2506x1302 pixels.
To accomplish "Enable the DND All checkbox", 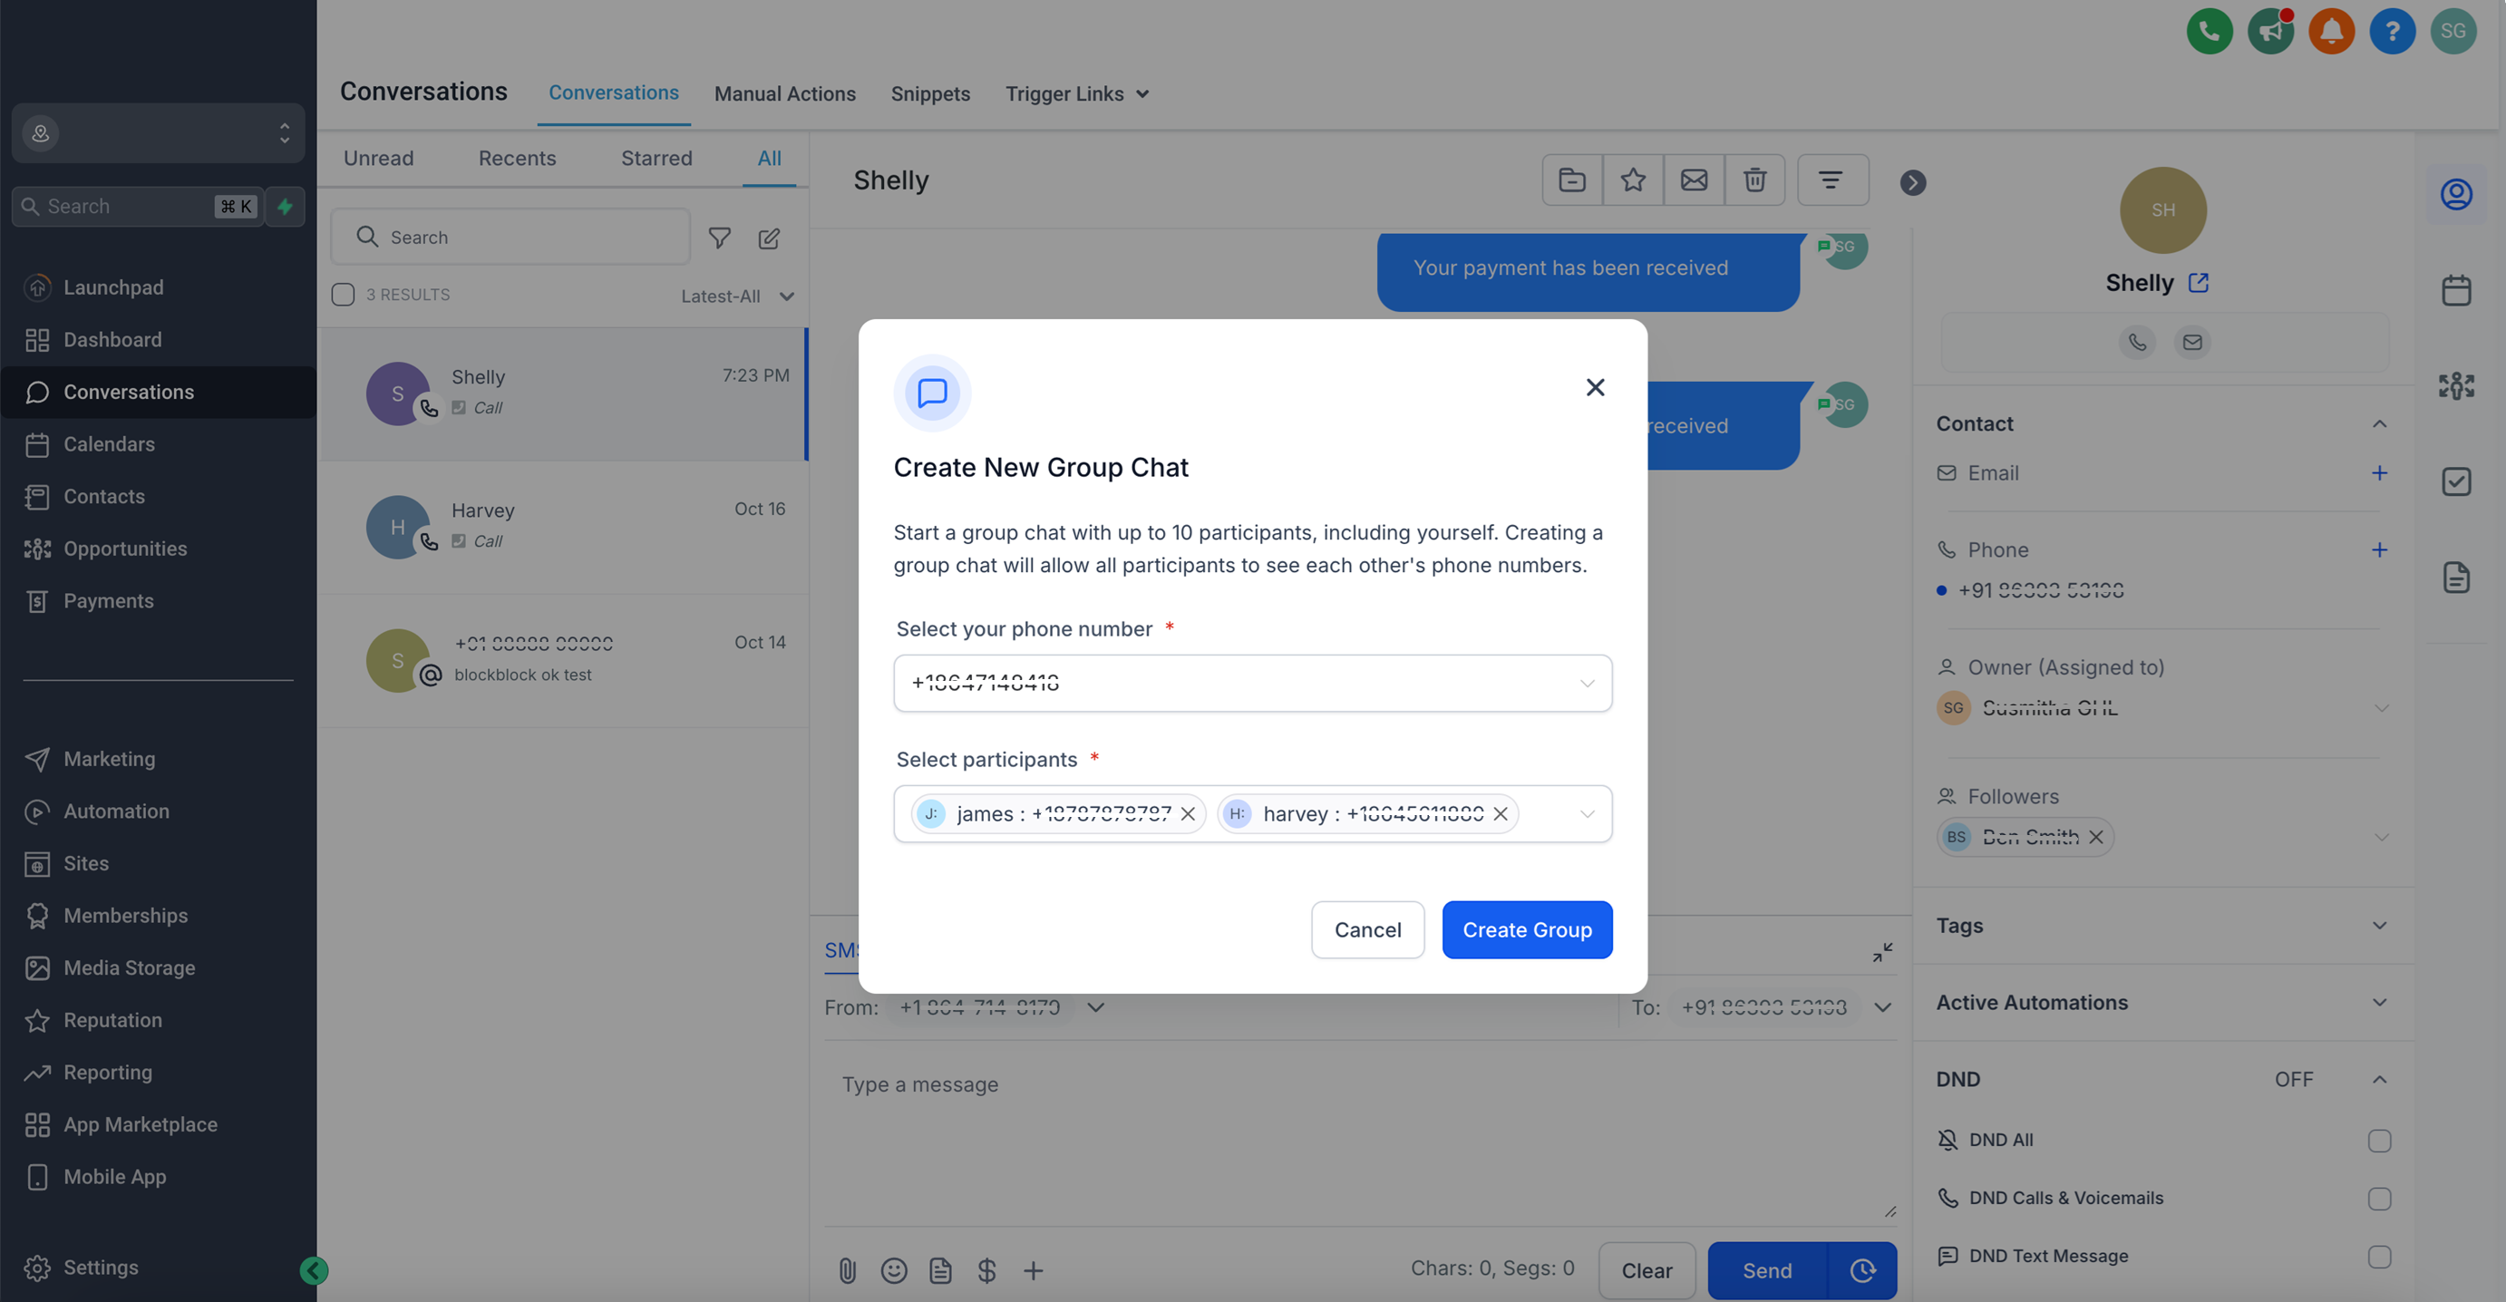I will [x=2378, y=1141].
